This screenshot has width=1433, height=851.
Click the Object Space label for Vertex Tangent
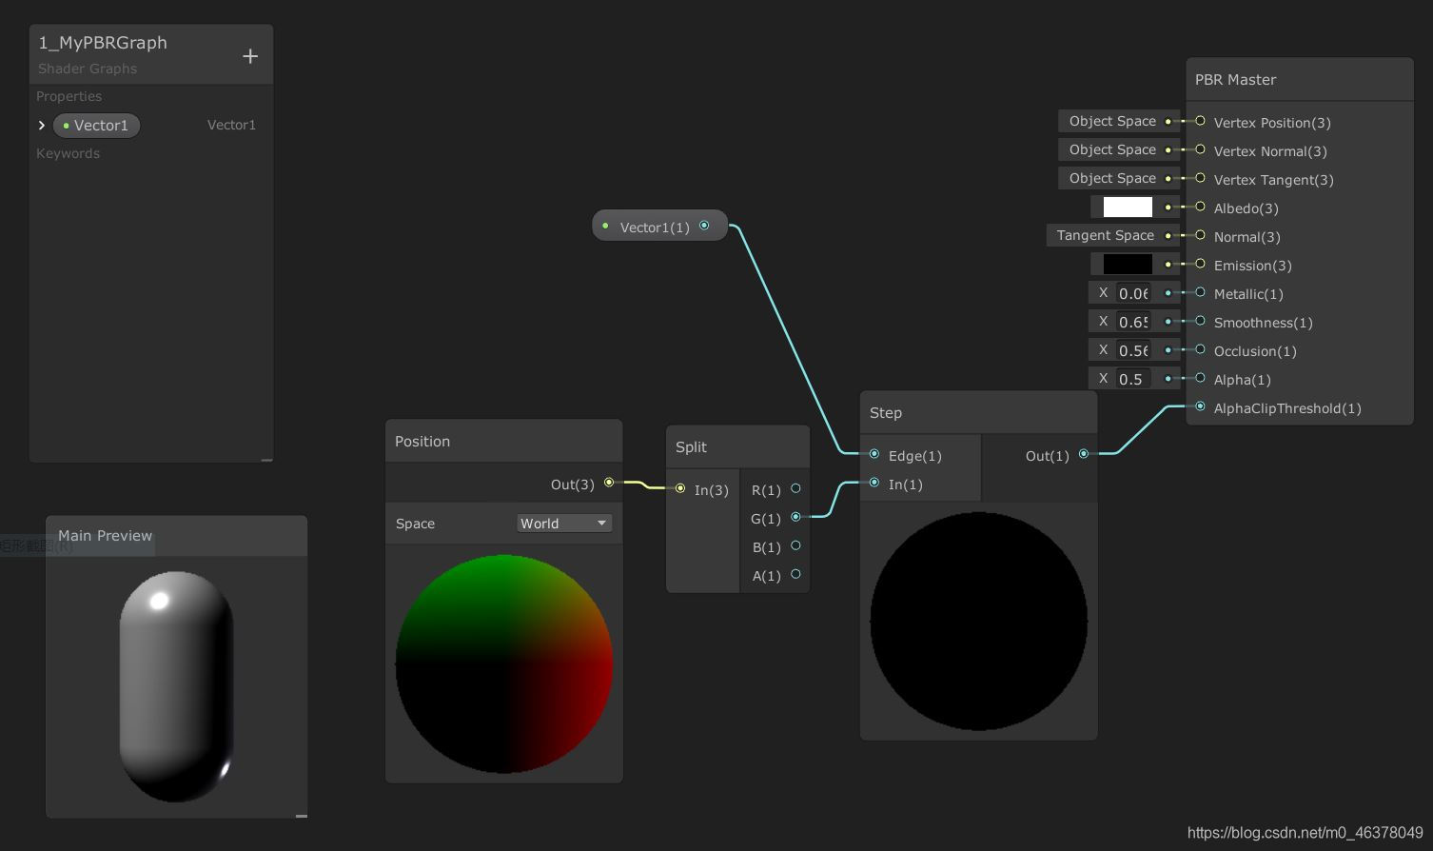point(1112,178)
